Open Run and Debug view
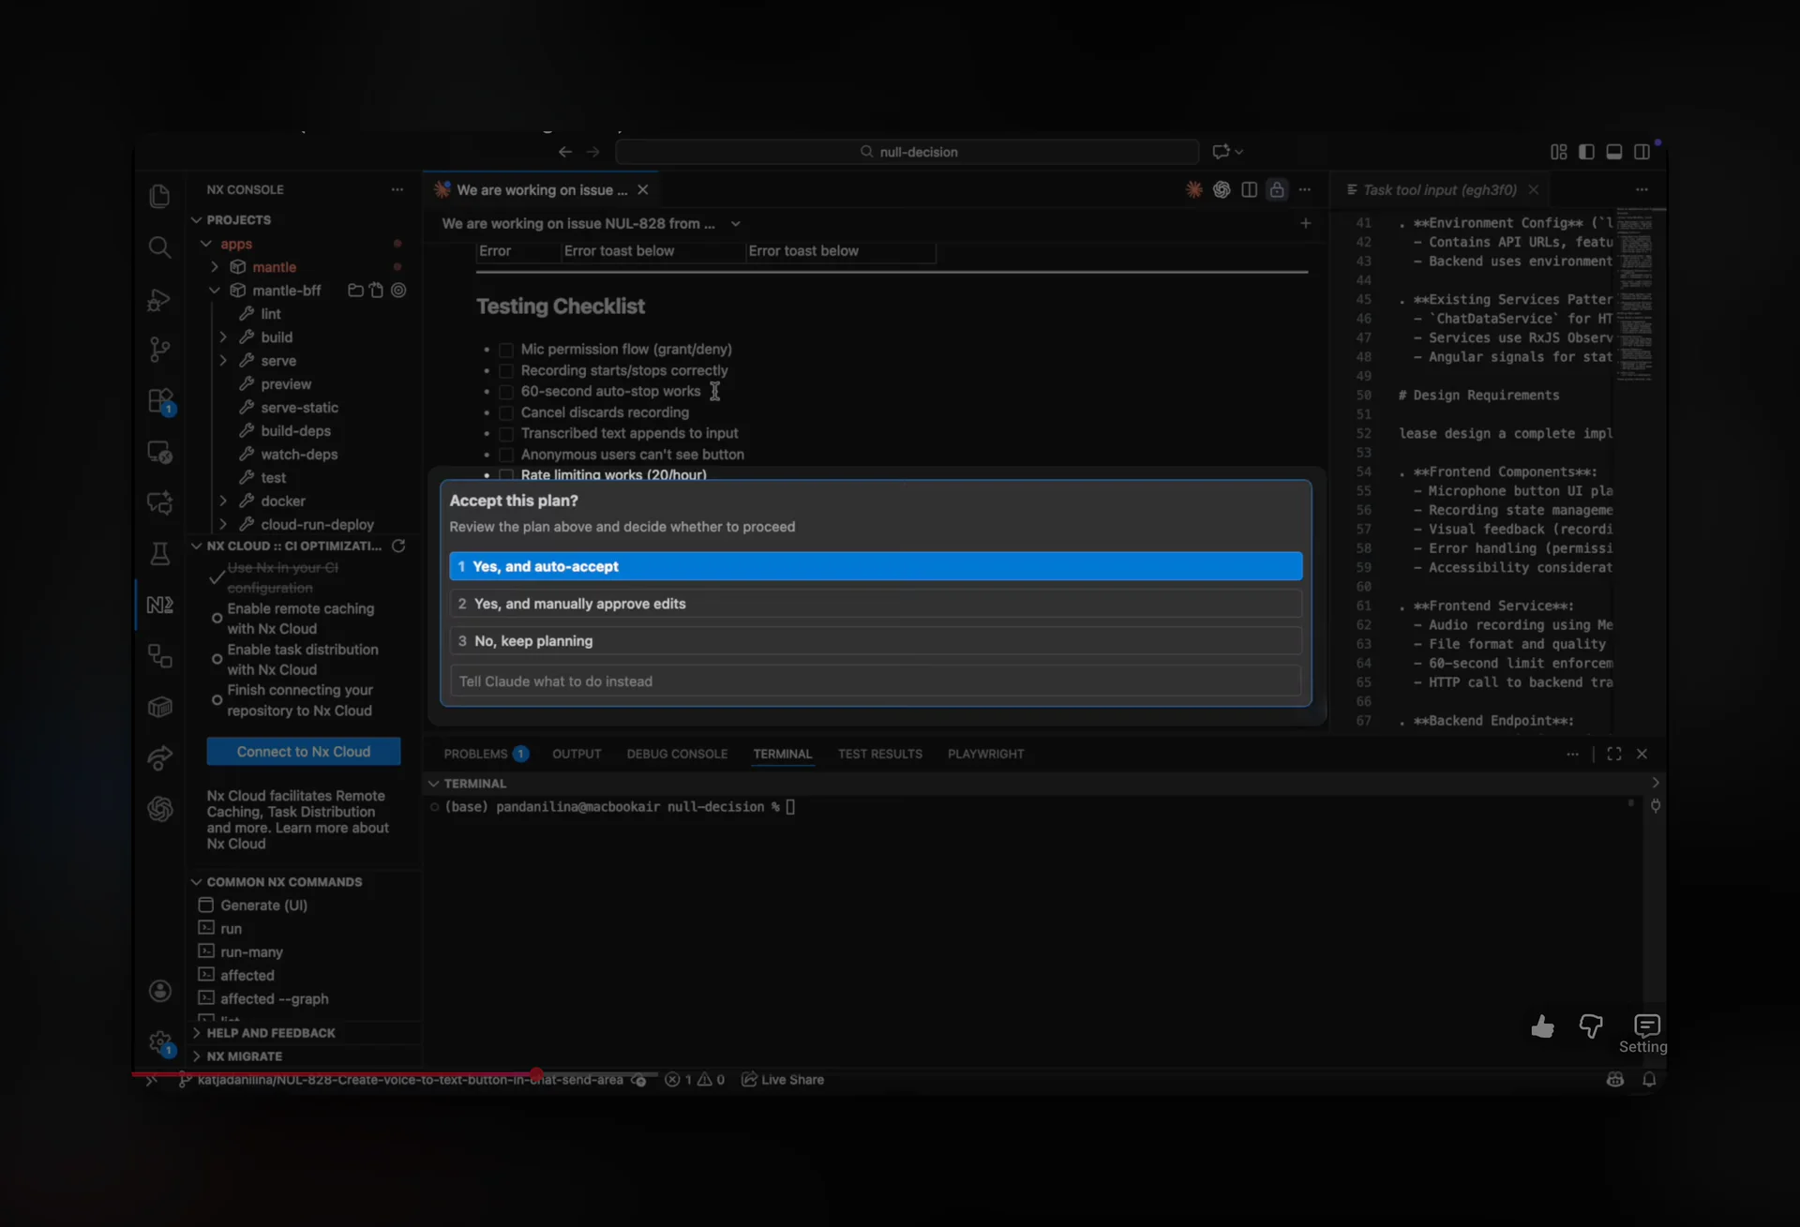 159,299
